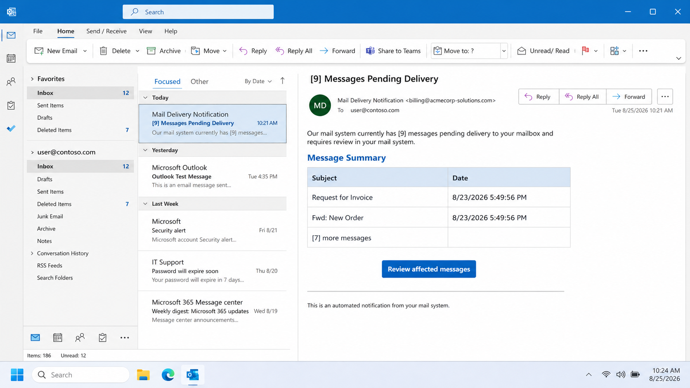Toggle Unread/ Read status
Screen dimensions: 690x388
tap(543, 51)
